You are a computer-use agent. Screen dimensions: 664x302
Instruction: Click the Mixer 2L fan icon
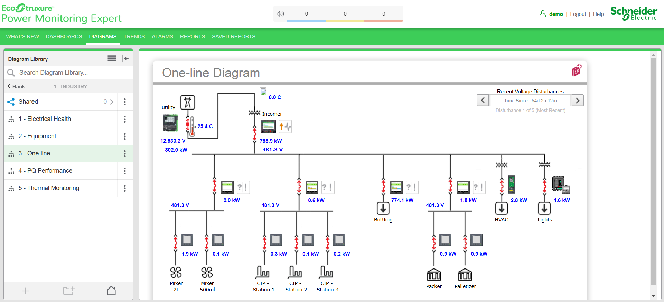click(176, 272)
